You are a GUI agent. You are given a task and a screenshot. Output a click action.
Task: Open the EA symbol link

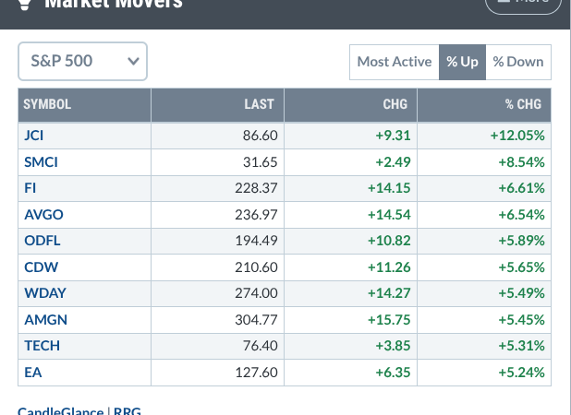pyautogui.click(x=32, y=373)
